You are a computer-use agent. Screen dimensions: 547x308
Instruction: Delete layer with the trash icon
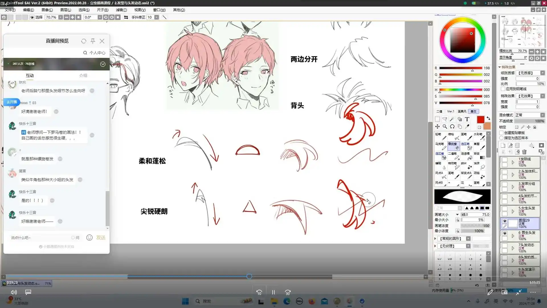tap(524, 152)
